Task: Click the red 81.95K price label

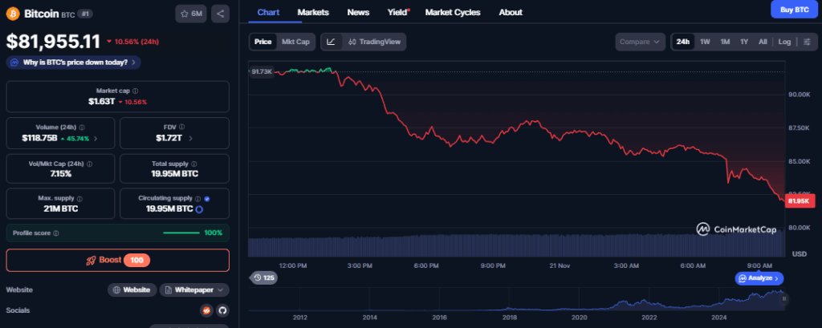Action: click(800, 200)
